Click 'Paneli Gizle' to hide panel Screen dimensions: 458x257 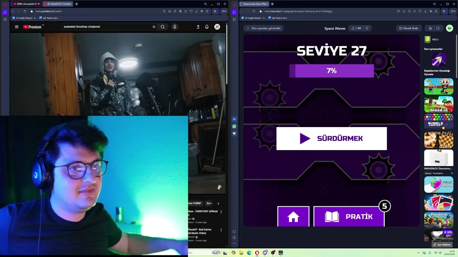coord(409,28)
